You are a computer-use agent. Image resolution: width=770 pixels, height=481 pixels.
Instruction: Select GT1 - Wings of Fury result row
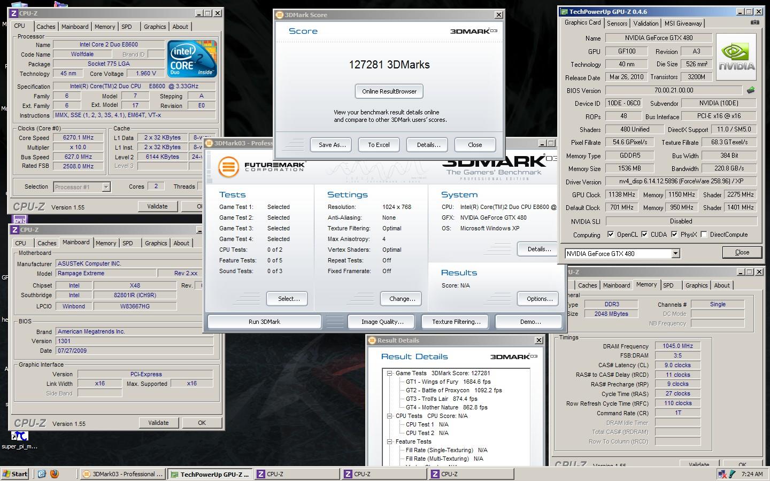coord(448,382)
